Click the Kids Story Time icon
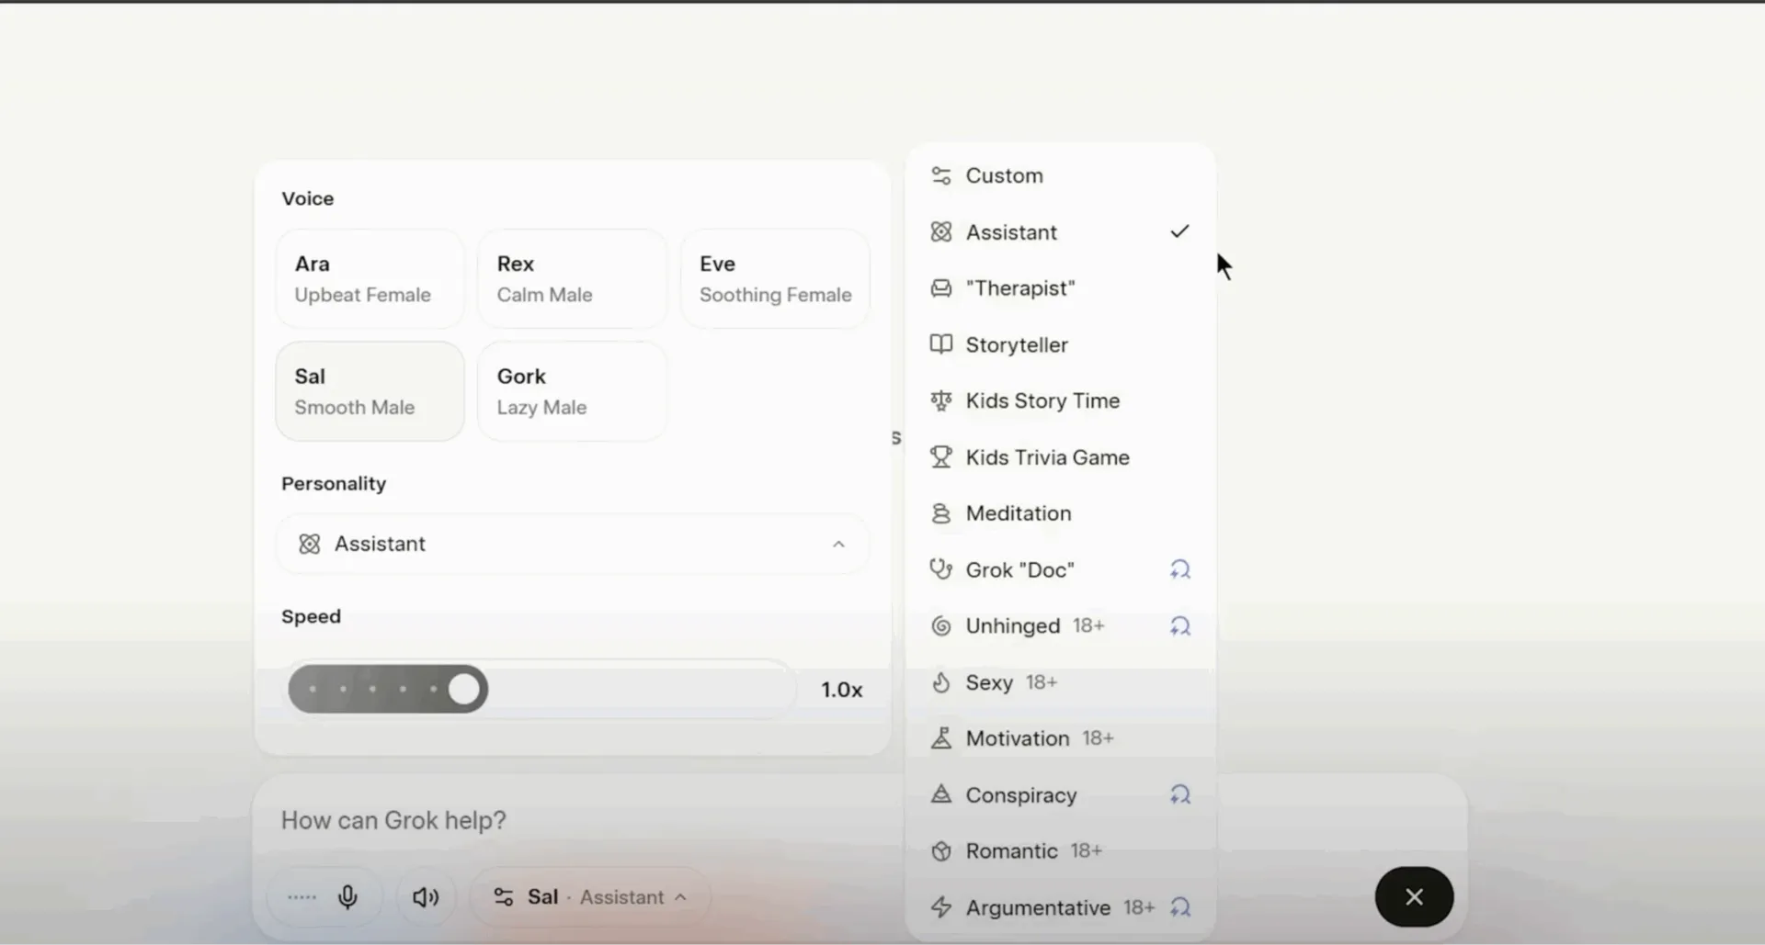The width and height of the screenshot is (1765, 945). pyautogui.click(x=940, y=400)
